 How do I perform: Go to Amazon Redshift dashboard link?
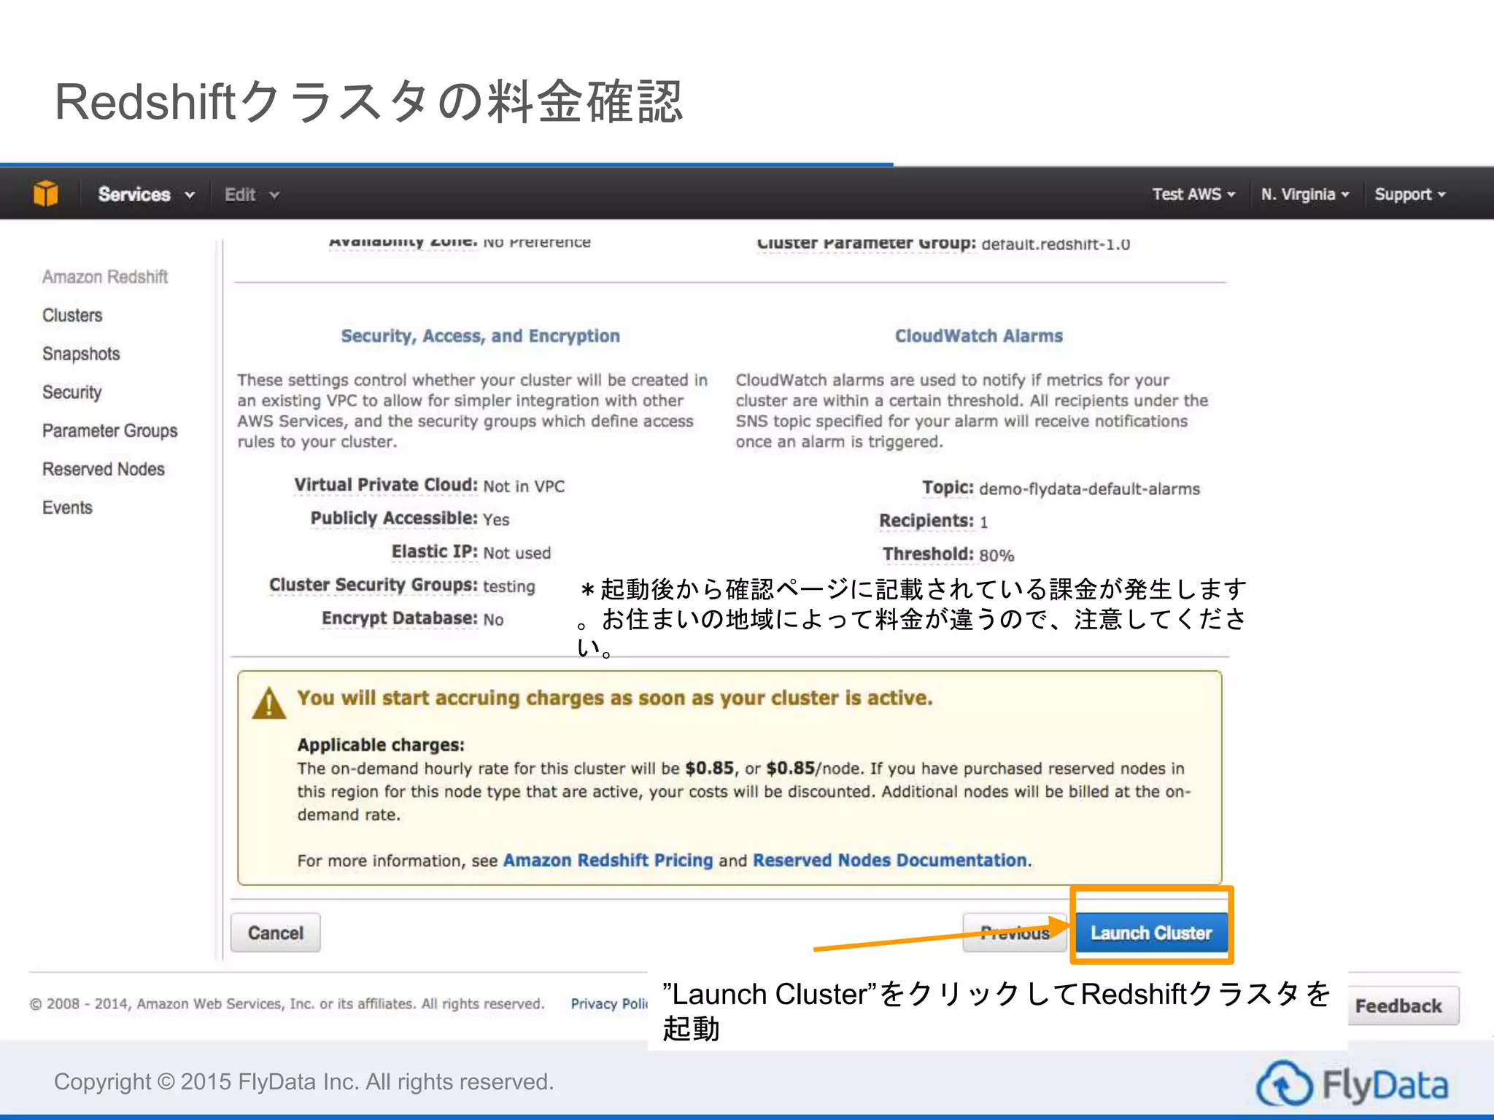pos(105,277)
